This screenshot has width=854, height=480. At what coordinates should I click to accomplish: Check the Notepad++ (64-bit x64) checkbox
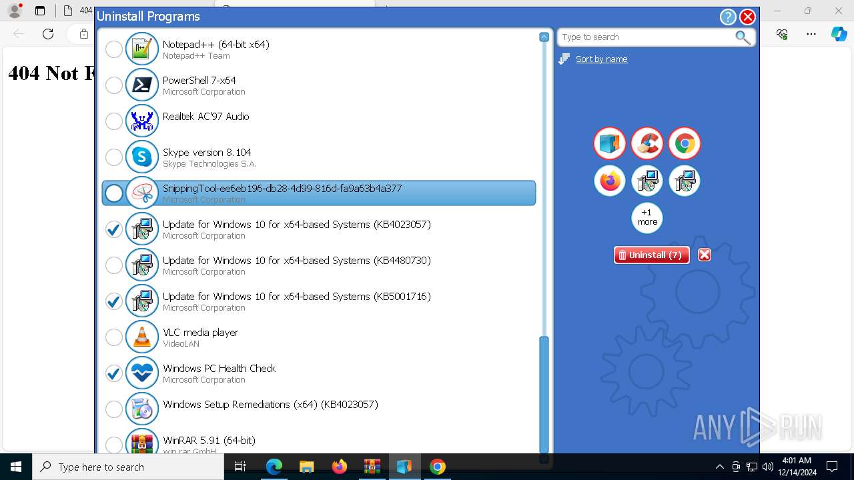(x=114, y=49)
